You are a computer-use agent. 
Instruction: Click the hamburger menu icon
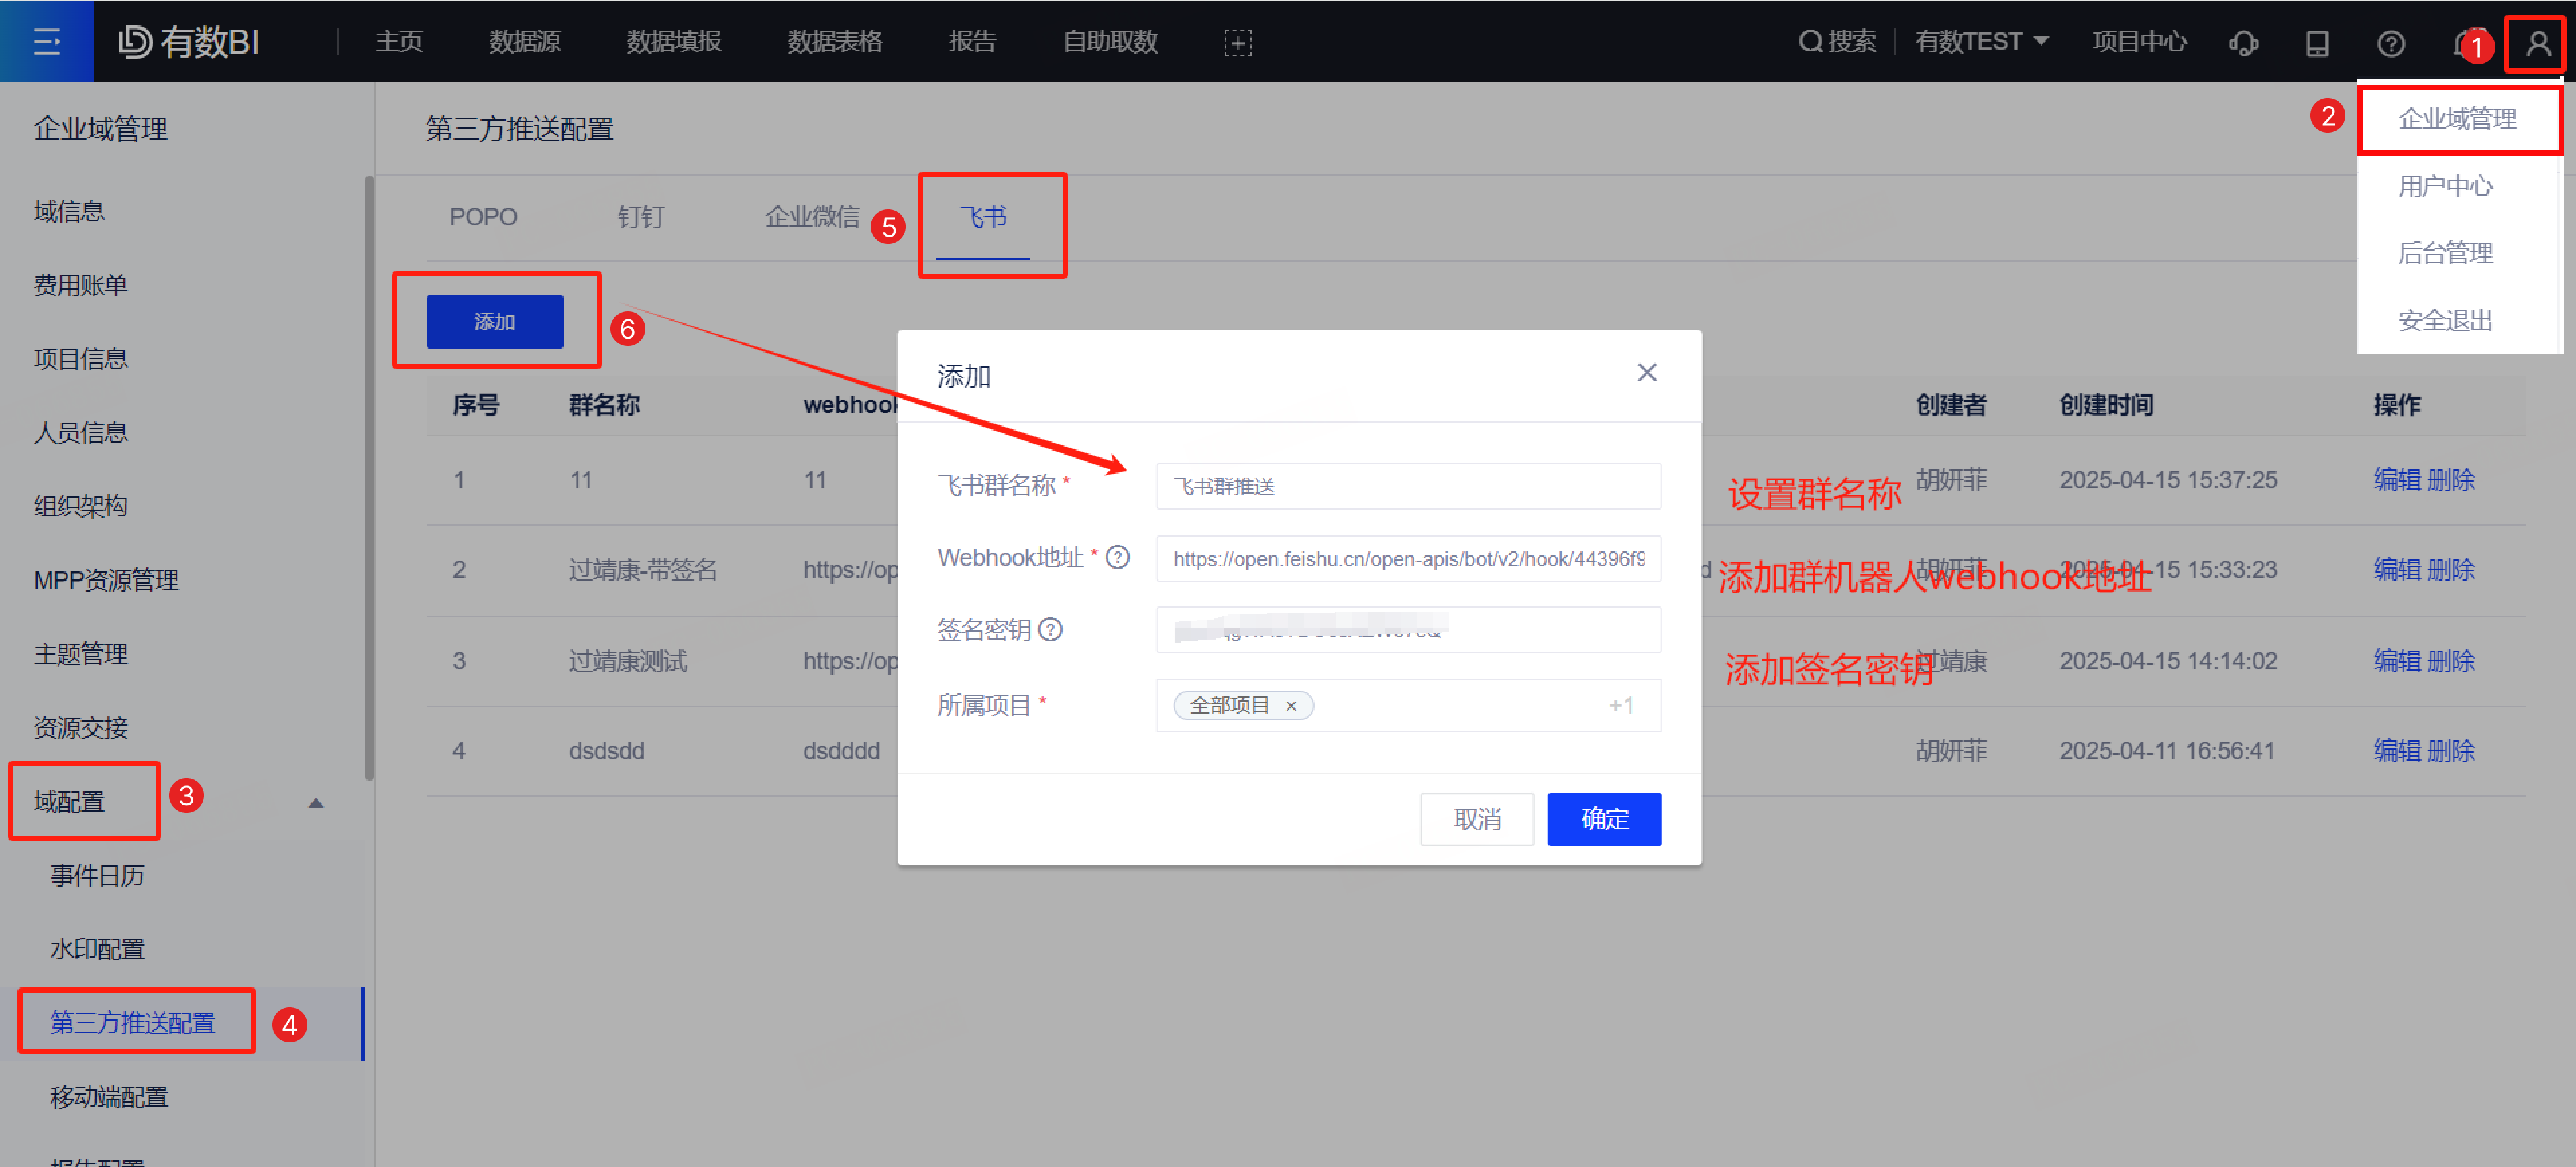pos(46,41)
